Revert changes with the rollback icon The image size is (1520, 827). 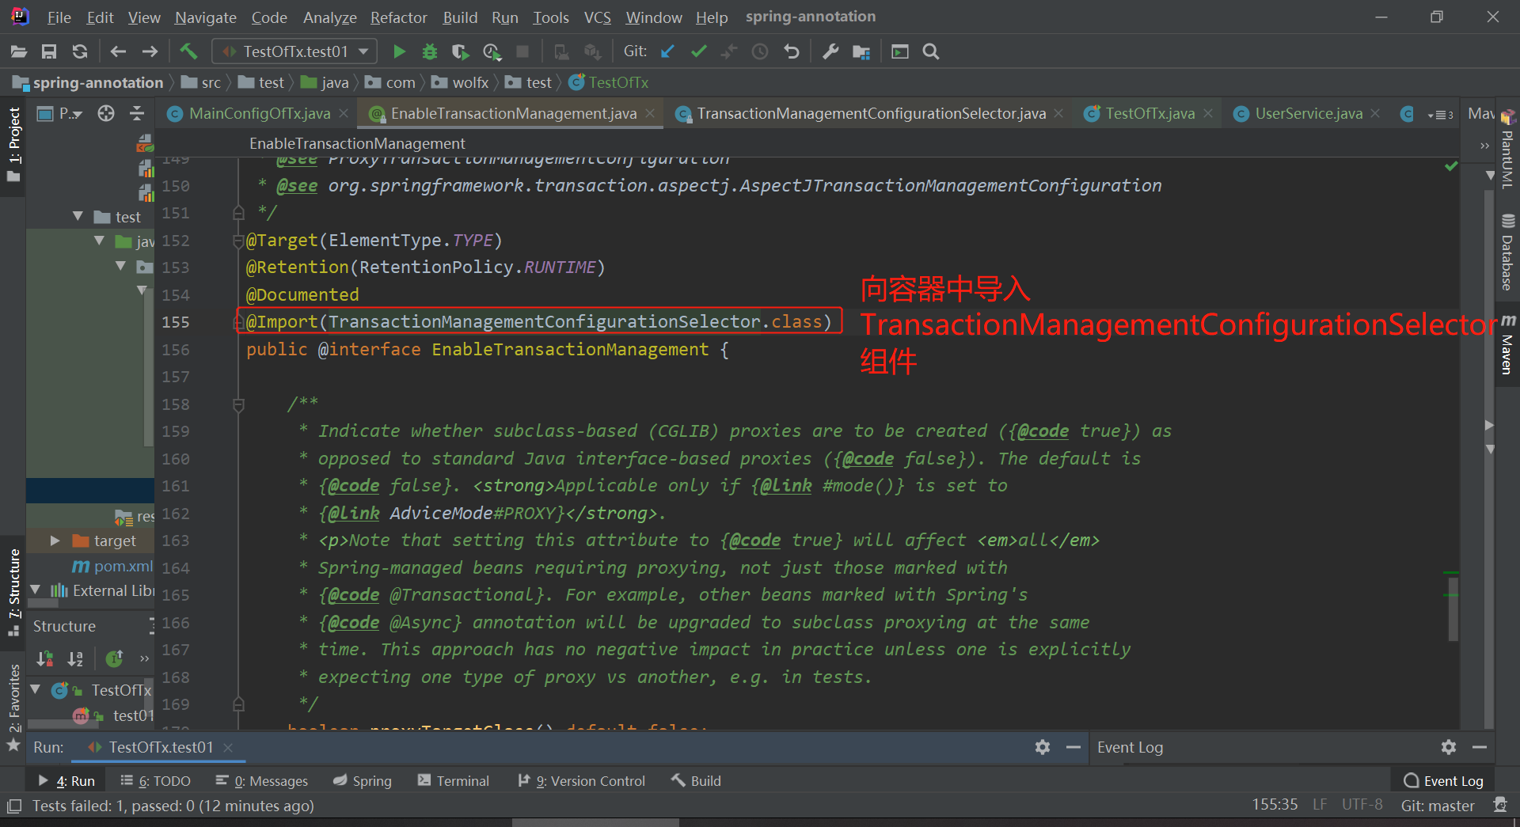pyautogui.click(x=791, y=51)
